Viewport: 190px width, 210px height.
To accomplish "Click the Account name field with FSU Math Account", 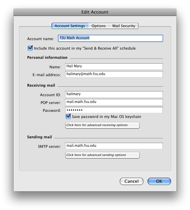I will pyautogui.click(x=111, y=38).
